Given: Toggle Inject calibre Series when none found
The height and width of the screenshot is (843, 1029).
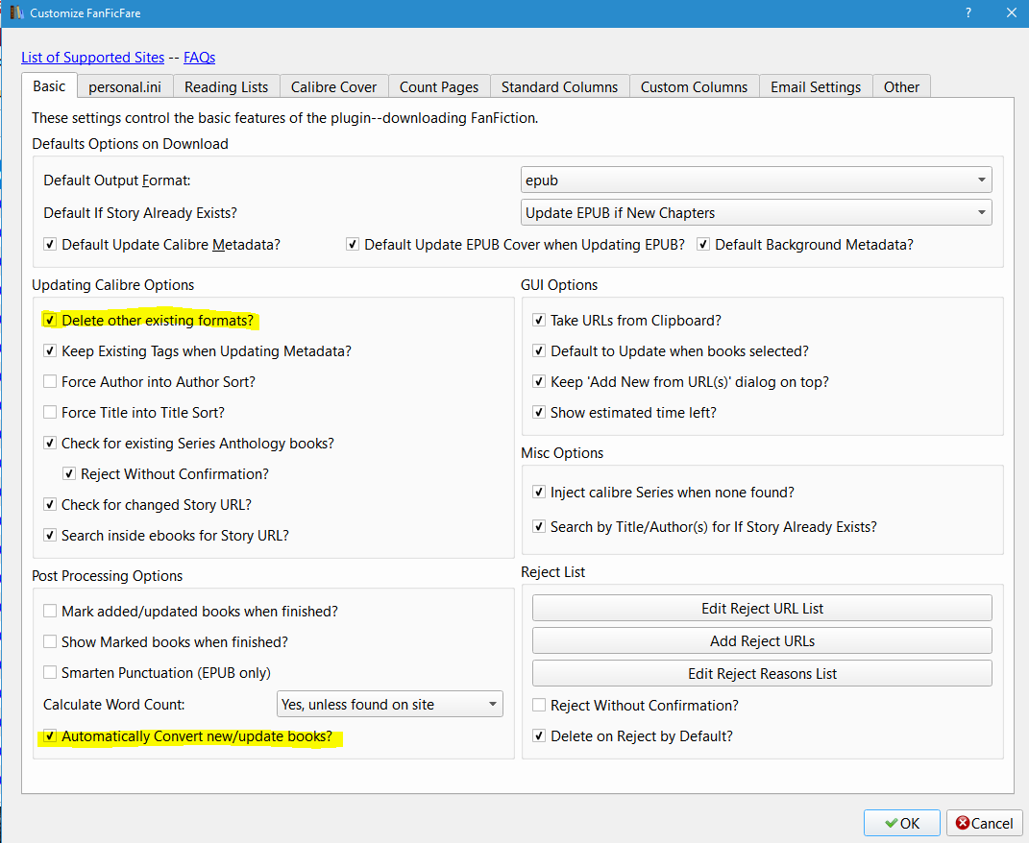Looking at the screenshot, I should (x=539, y=492).
